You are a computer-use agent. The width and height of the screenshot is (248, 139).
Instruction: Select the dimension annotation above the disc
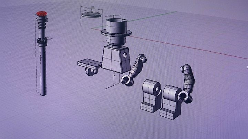point(92,9)
